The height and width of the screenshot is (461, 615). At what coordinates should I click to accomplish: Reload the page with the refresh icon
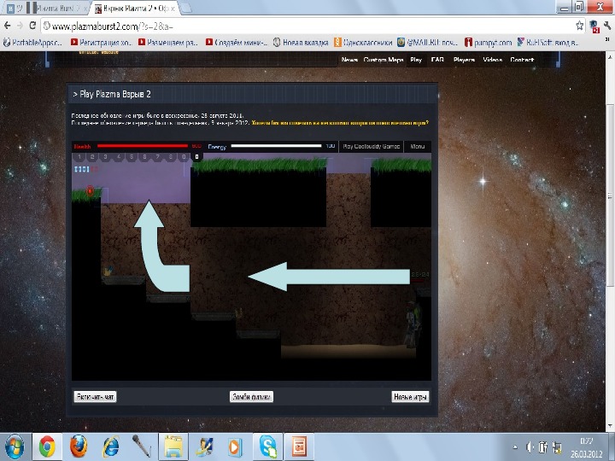tap(32, 26)
